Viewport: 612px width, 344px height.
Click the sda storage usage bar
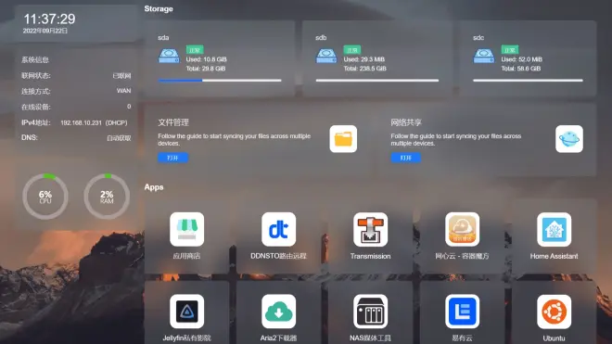point(220,81)
